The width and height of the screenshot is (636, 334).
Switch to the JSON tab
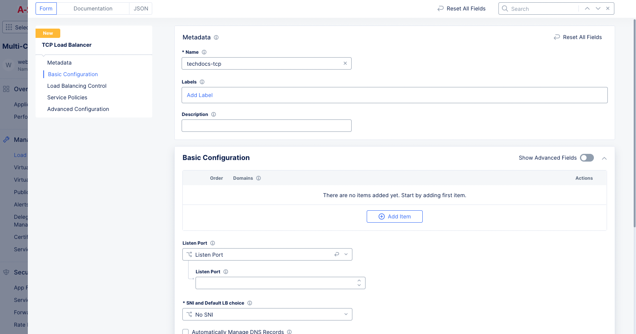[x=141, y=9]
